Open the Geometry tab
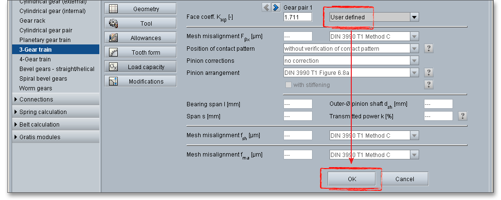The width and height of the screenshot is (501, 200). (140, 9)
